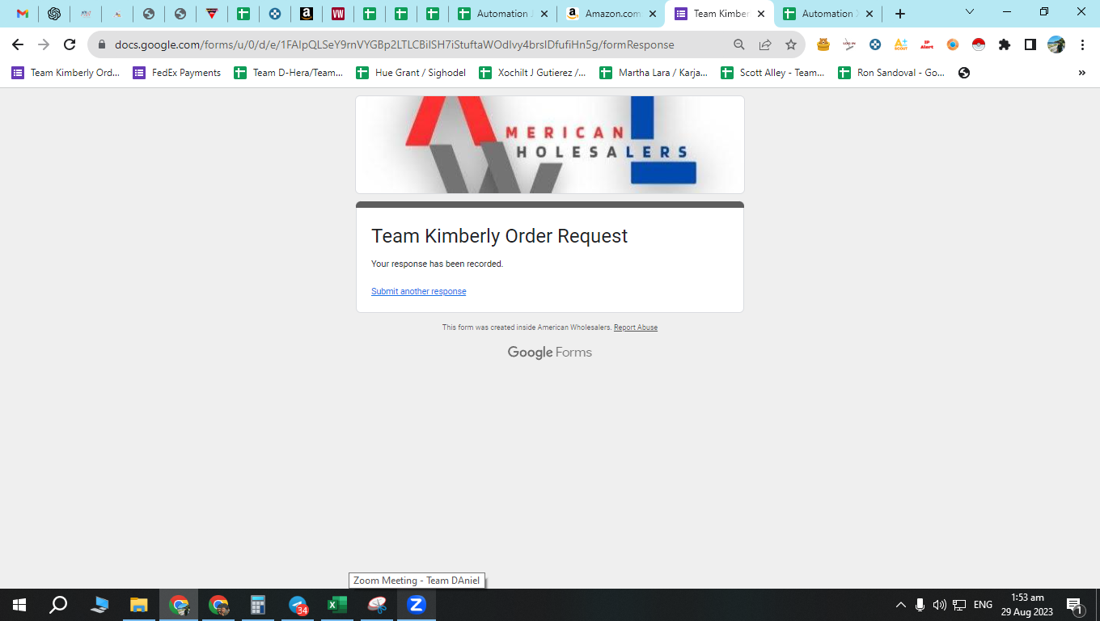Open Excel from the taskbar

337,605
